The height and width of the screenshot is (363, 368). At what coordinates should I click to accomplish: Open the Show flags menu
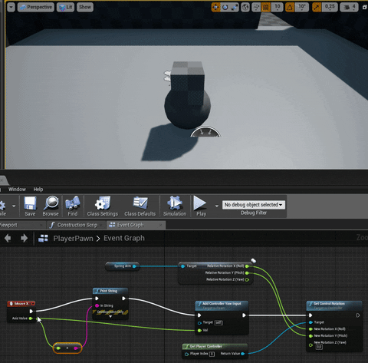[x=85, y=7]
